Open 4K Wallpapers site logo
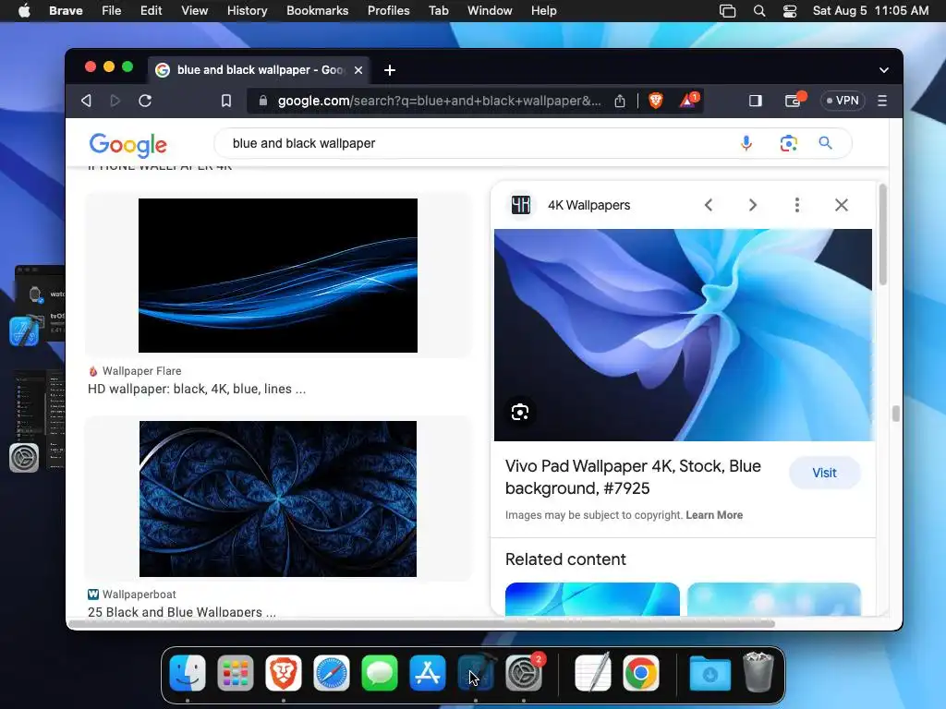Viewport: 946px width, 709px height. click(x=521, y=205)
